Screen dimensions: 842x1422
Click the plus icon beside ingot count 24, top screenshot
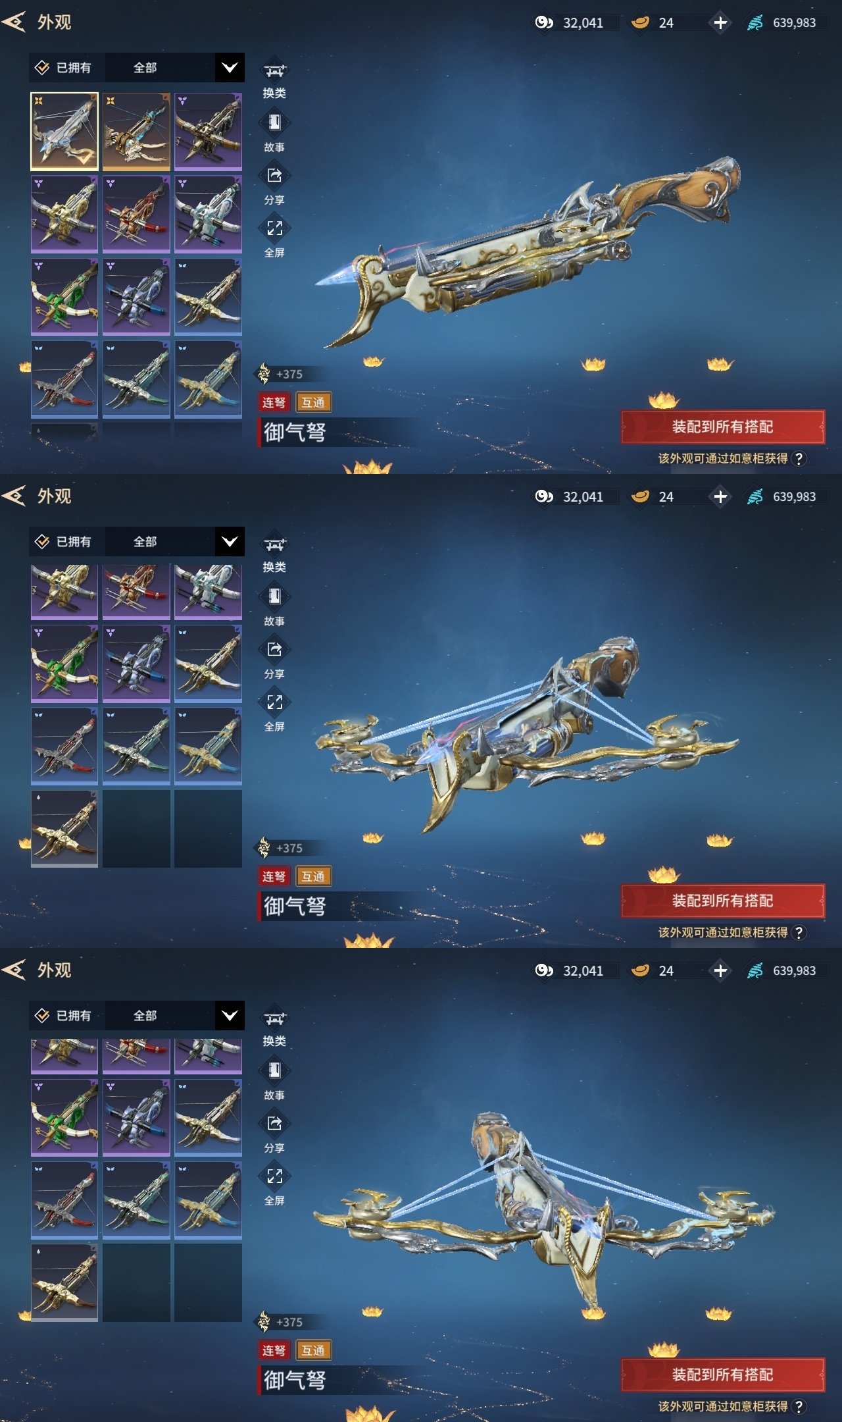(x=720, y=22)
